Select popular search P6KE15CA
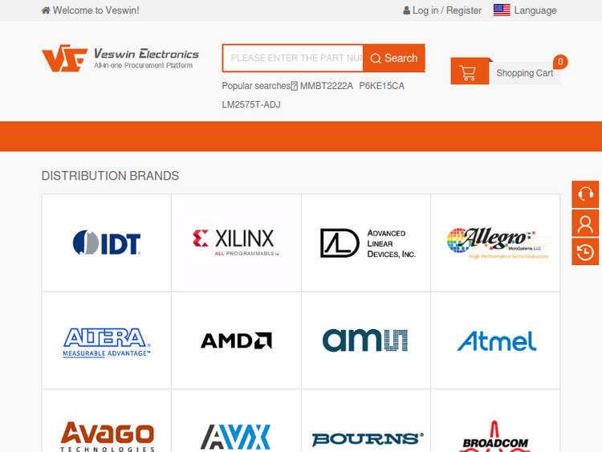 pyautogui.click(x=381, y=86)
